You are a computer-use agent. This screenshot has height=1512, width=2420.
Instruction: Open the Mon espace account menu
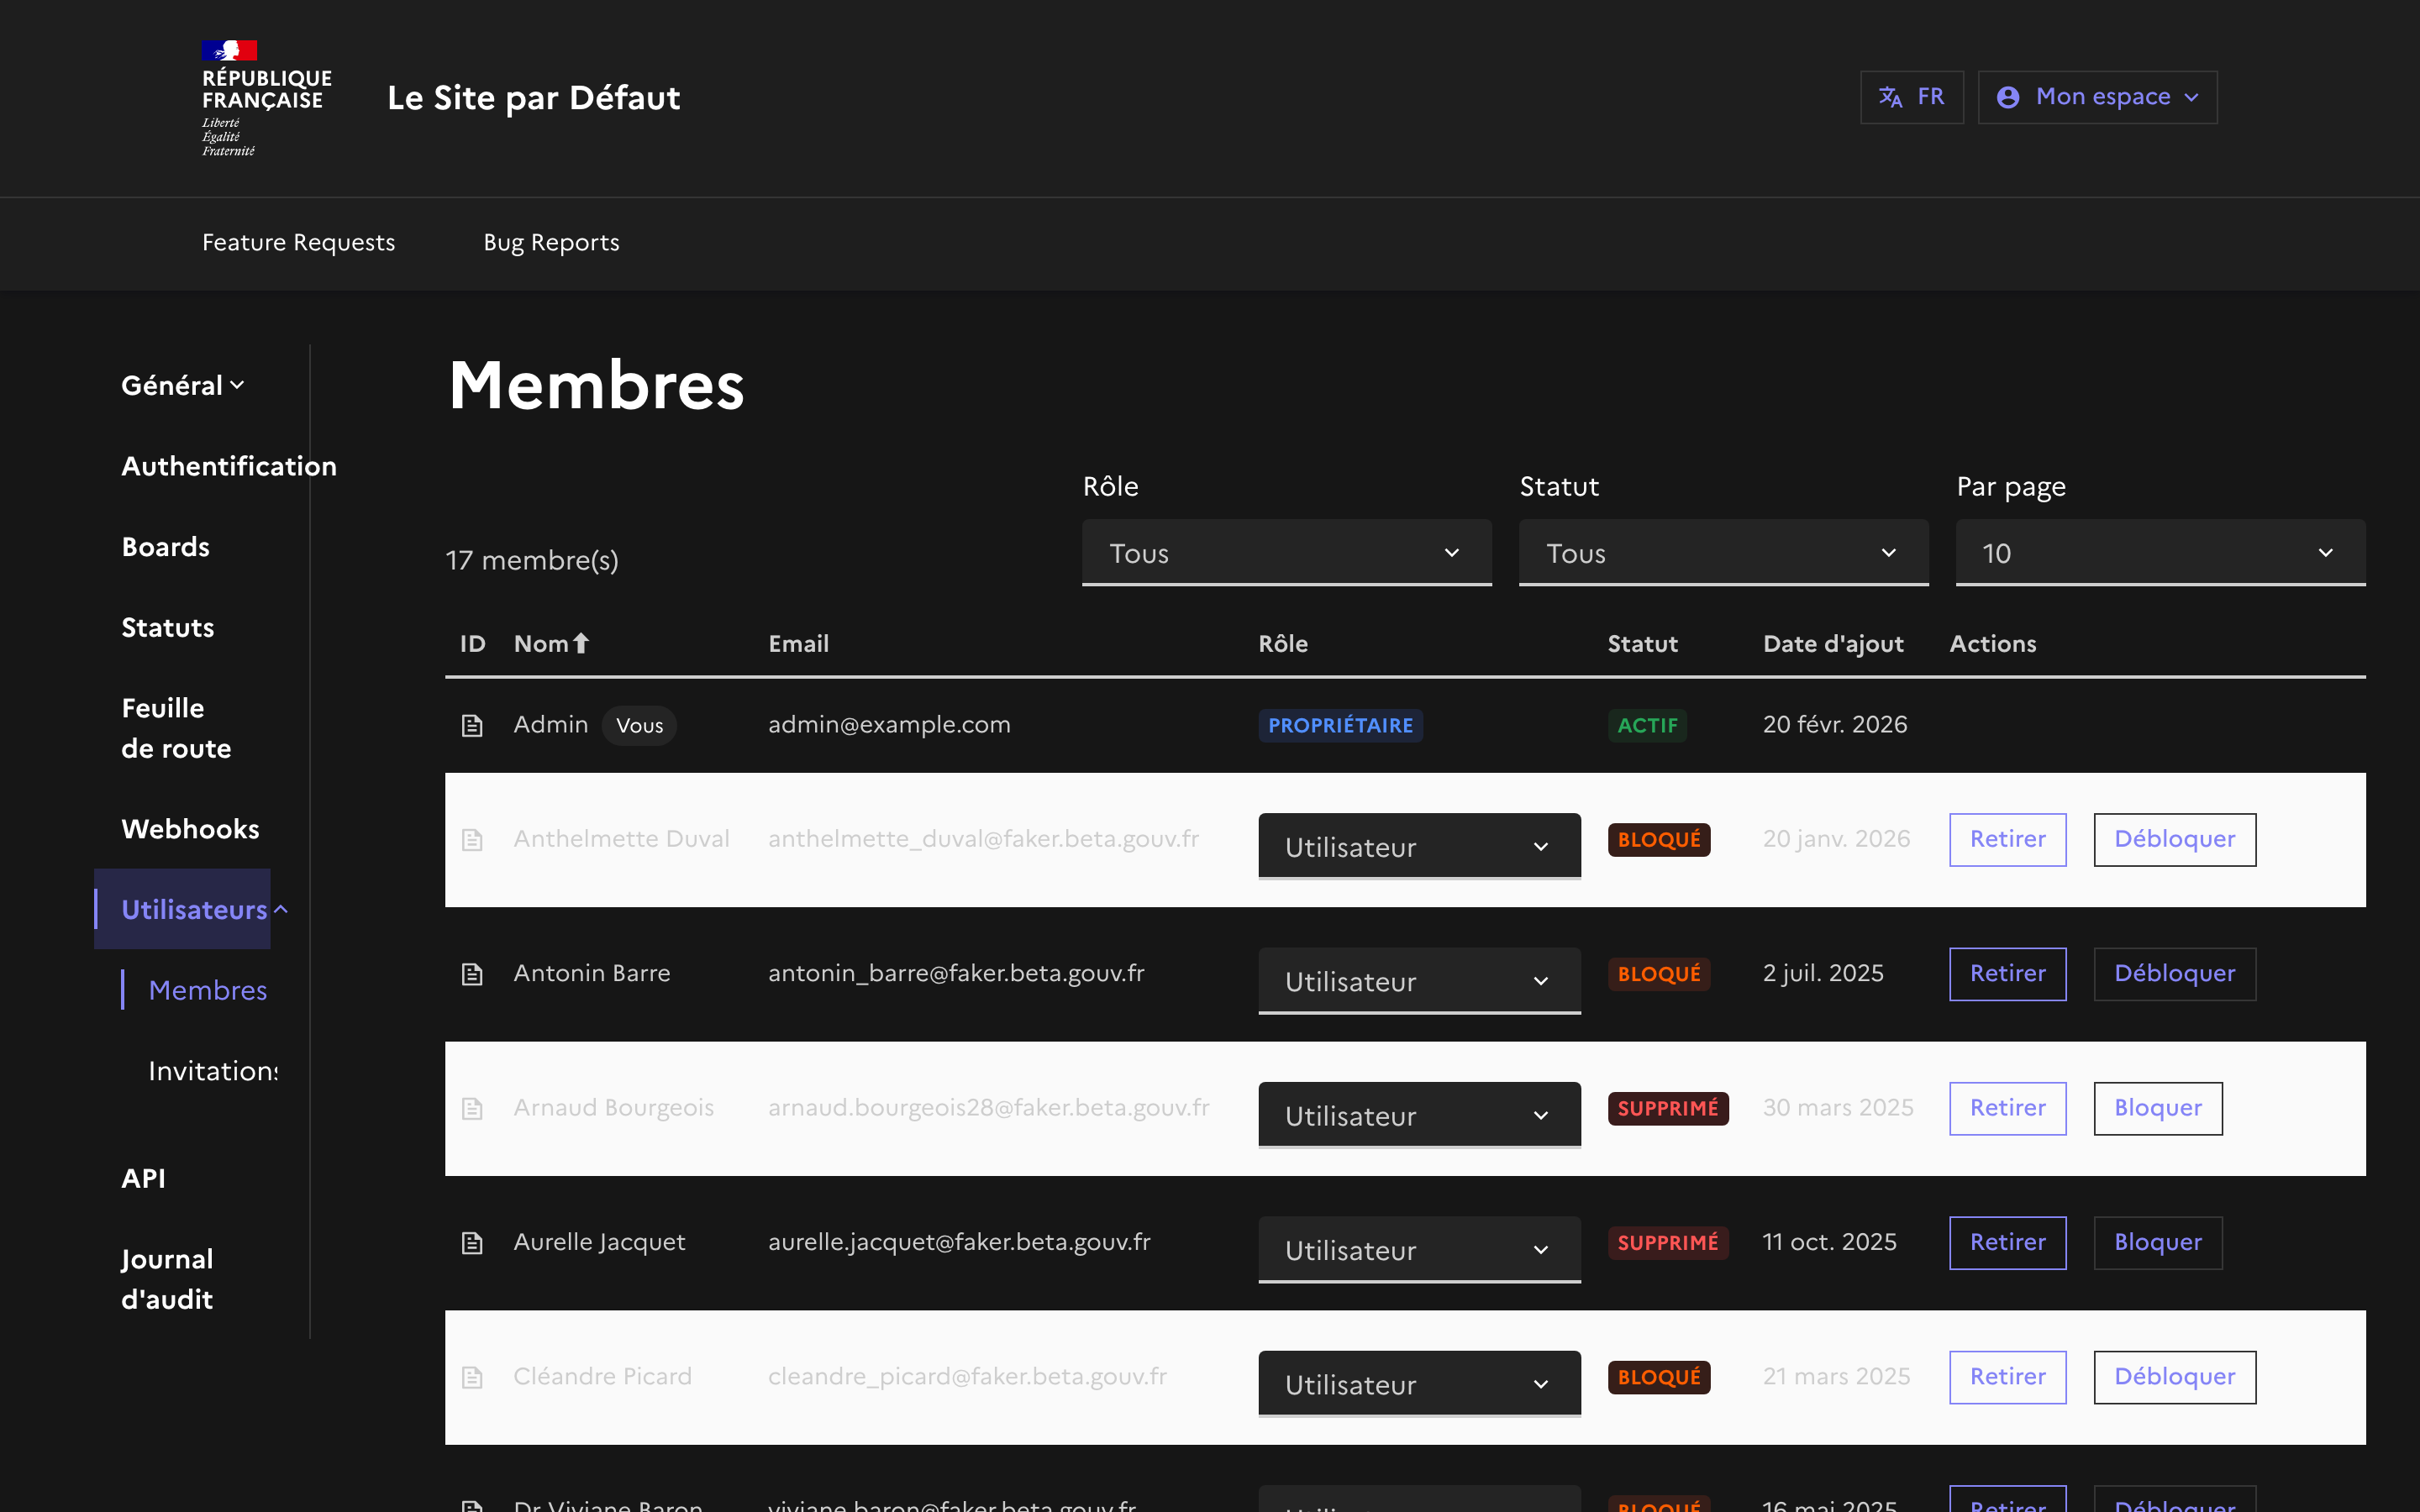[x=2097, y=97]
